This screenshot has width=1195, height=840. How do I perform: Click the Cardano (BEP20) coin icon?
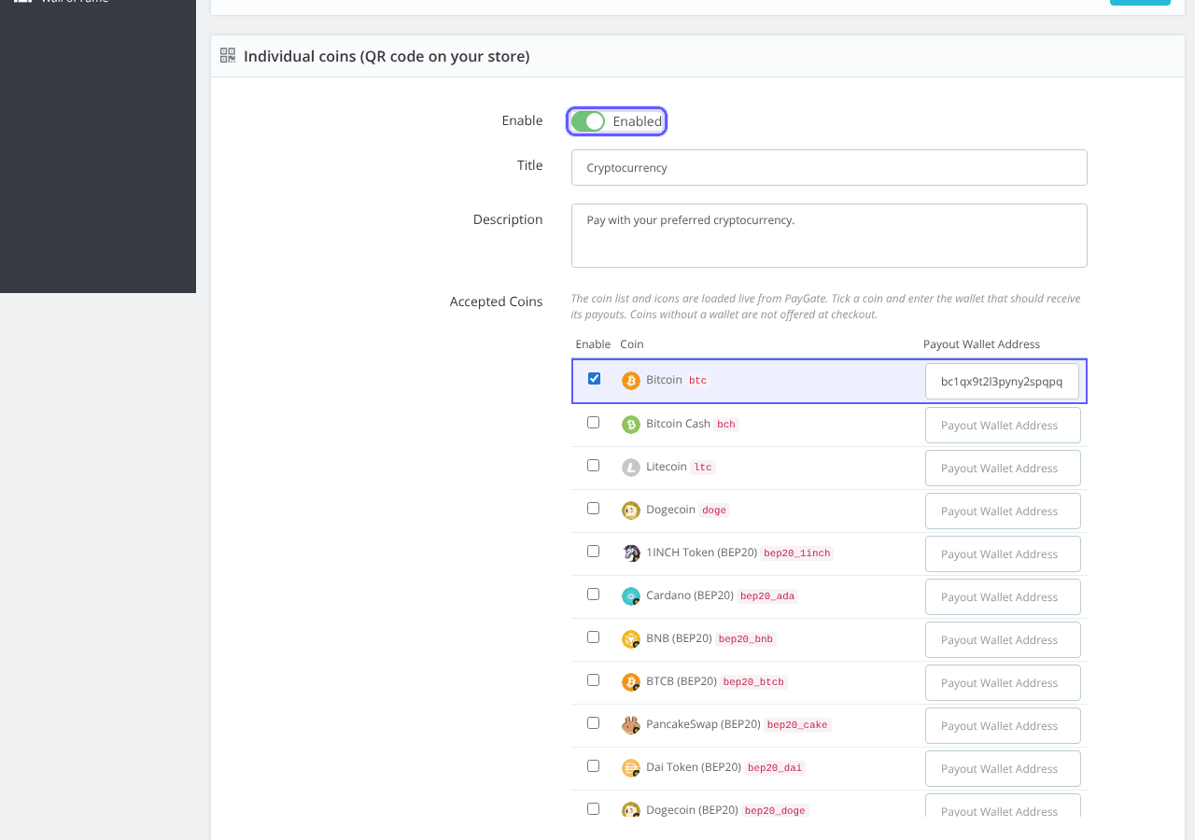tap(631, 596)
